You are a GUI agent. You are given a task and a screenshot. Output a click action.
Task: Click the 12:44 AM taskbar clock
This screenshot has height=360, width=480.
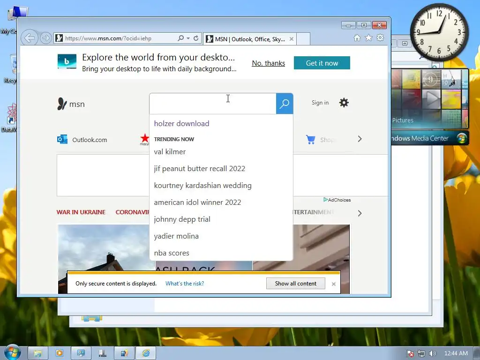(x=456, y=353)
